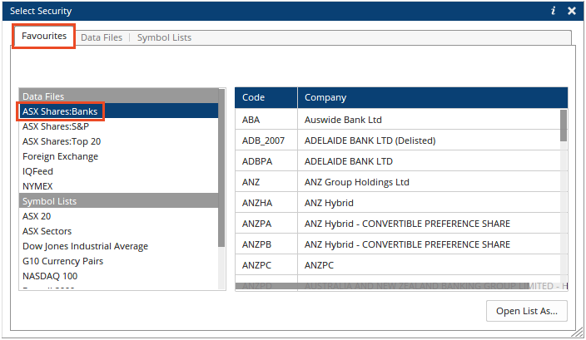Select Dow Jones Industrial Average list
The image size is (586, 340).
[118, 246]
